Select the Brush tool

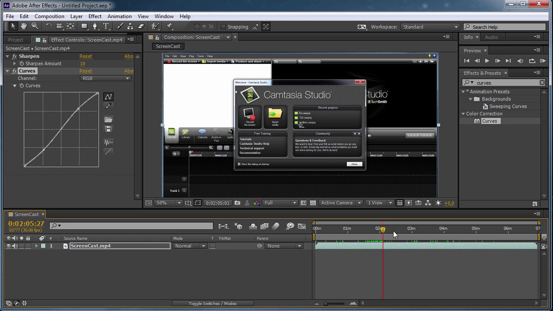pyautogui.click(x=120, y=26)
